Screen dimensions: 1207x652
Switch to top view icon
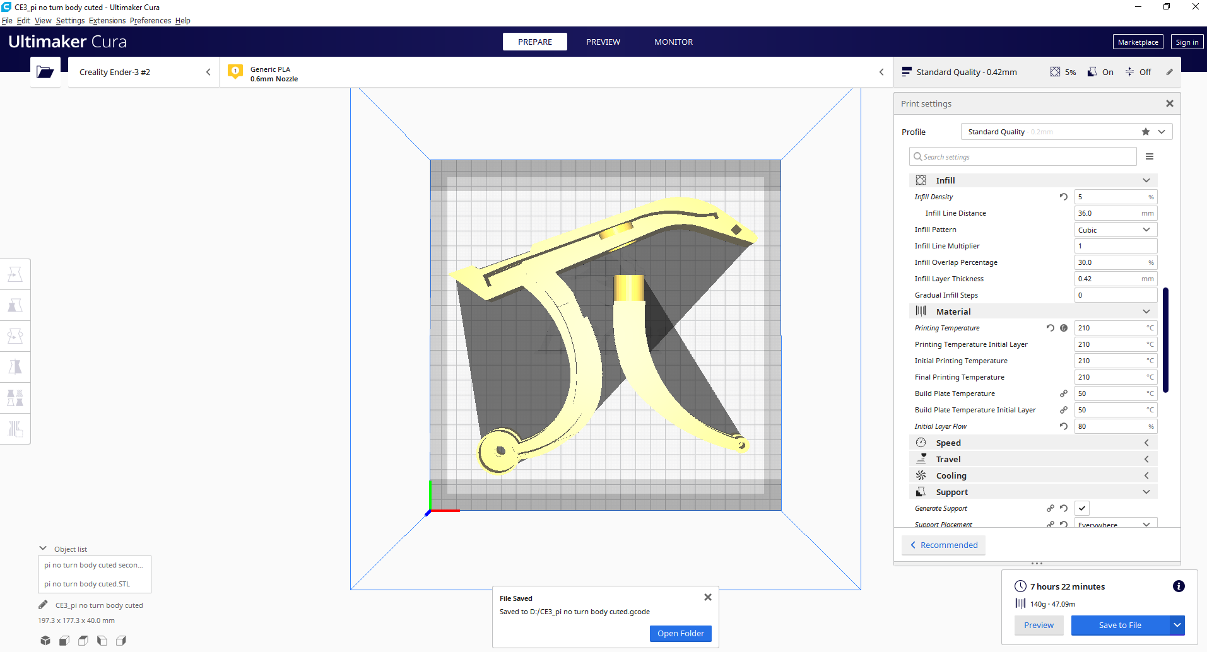coord(83,641)
